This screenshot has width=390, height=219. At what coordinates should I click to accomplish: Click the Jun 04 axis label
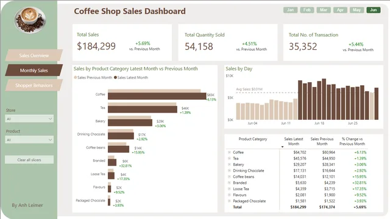pos(252,123)
